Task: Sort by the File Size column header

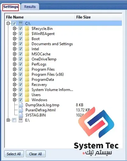Action: [98, 17]
